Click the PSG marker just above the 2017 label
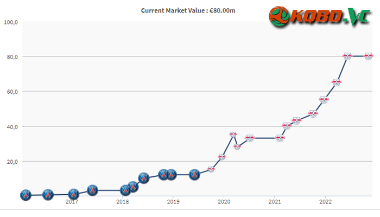 tap(73, 194)
